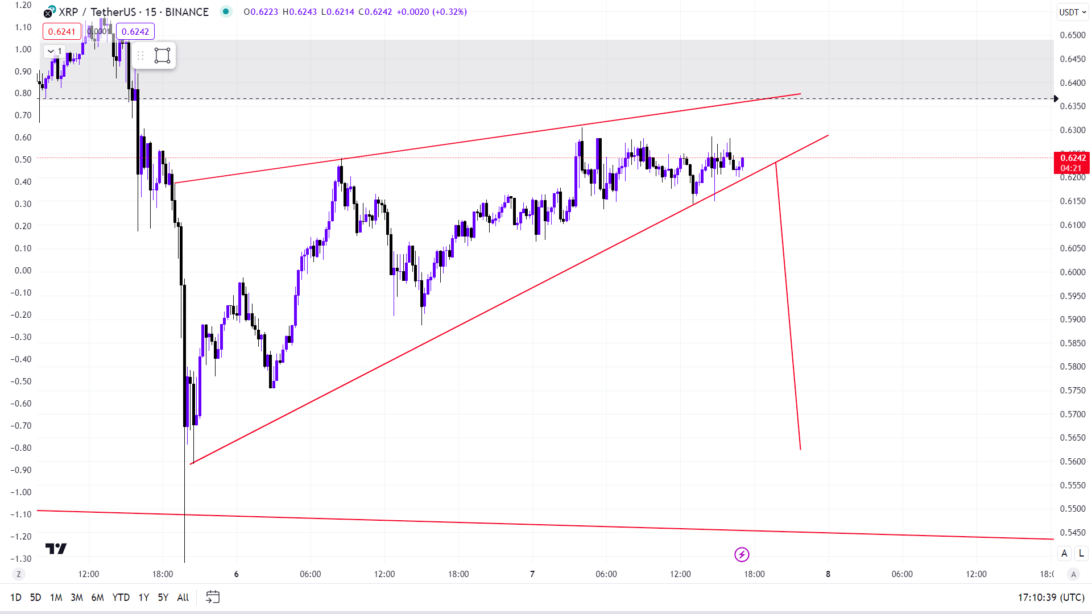Click the open price O0.6223 value
Screen dimensions: 1092x614
pyautogui.click(x=261, y=12)
